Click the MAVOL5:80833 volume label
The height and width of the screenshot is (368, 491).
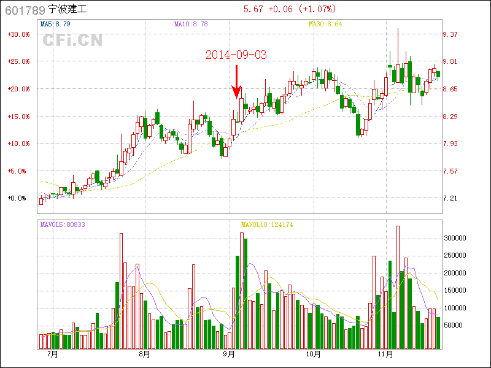63,224
